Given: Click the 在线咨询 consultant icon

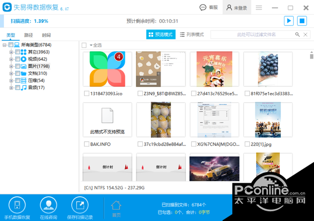Looking at the screenshot, I should tap(48, 205).
